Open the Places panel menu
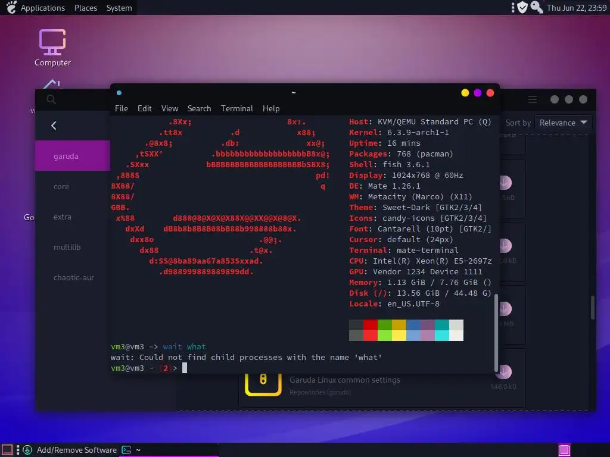Image resolution: width=610 pixels, height=457 pixels. [x=86, y=8]
